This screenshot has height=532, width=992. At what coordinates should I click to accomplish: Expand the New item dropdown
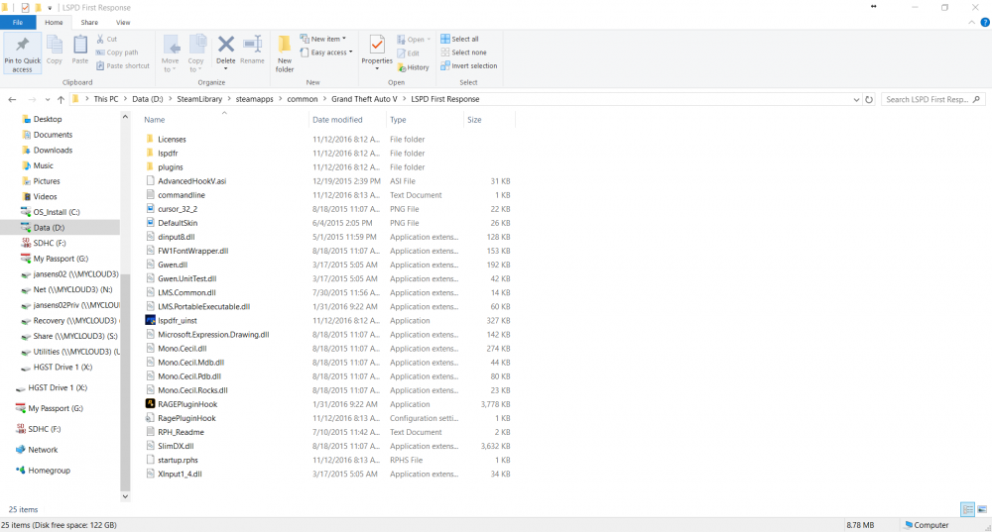point(328,39)
